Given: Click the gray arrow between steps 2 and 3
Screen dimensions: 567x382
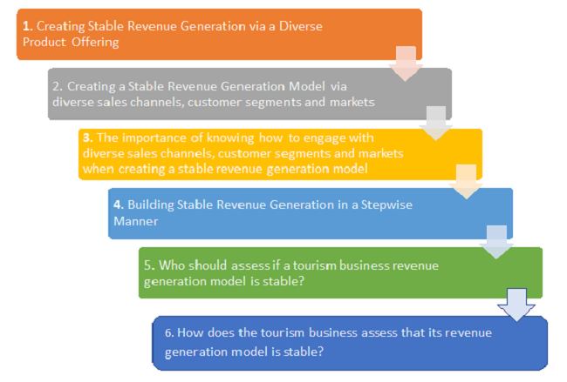Looking at the screenshot, I should coord(435,123).
